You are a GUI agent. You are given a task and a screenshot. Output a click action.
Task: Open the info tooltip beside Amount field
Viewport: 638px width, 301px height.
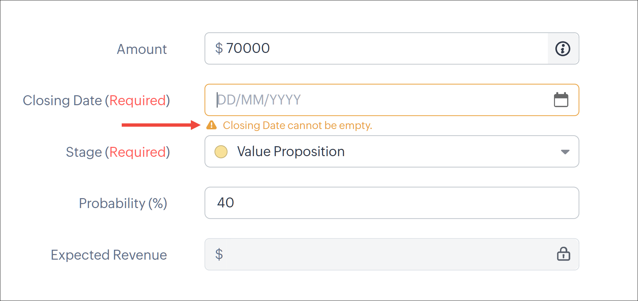click(x=563, y=49)
